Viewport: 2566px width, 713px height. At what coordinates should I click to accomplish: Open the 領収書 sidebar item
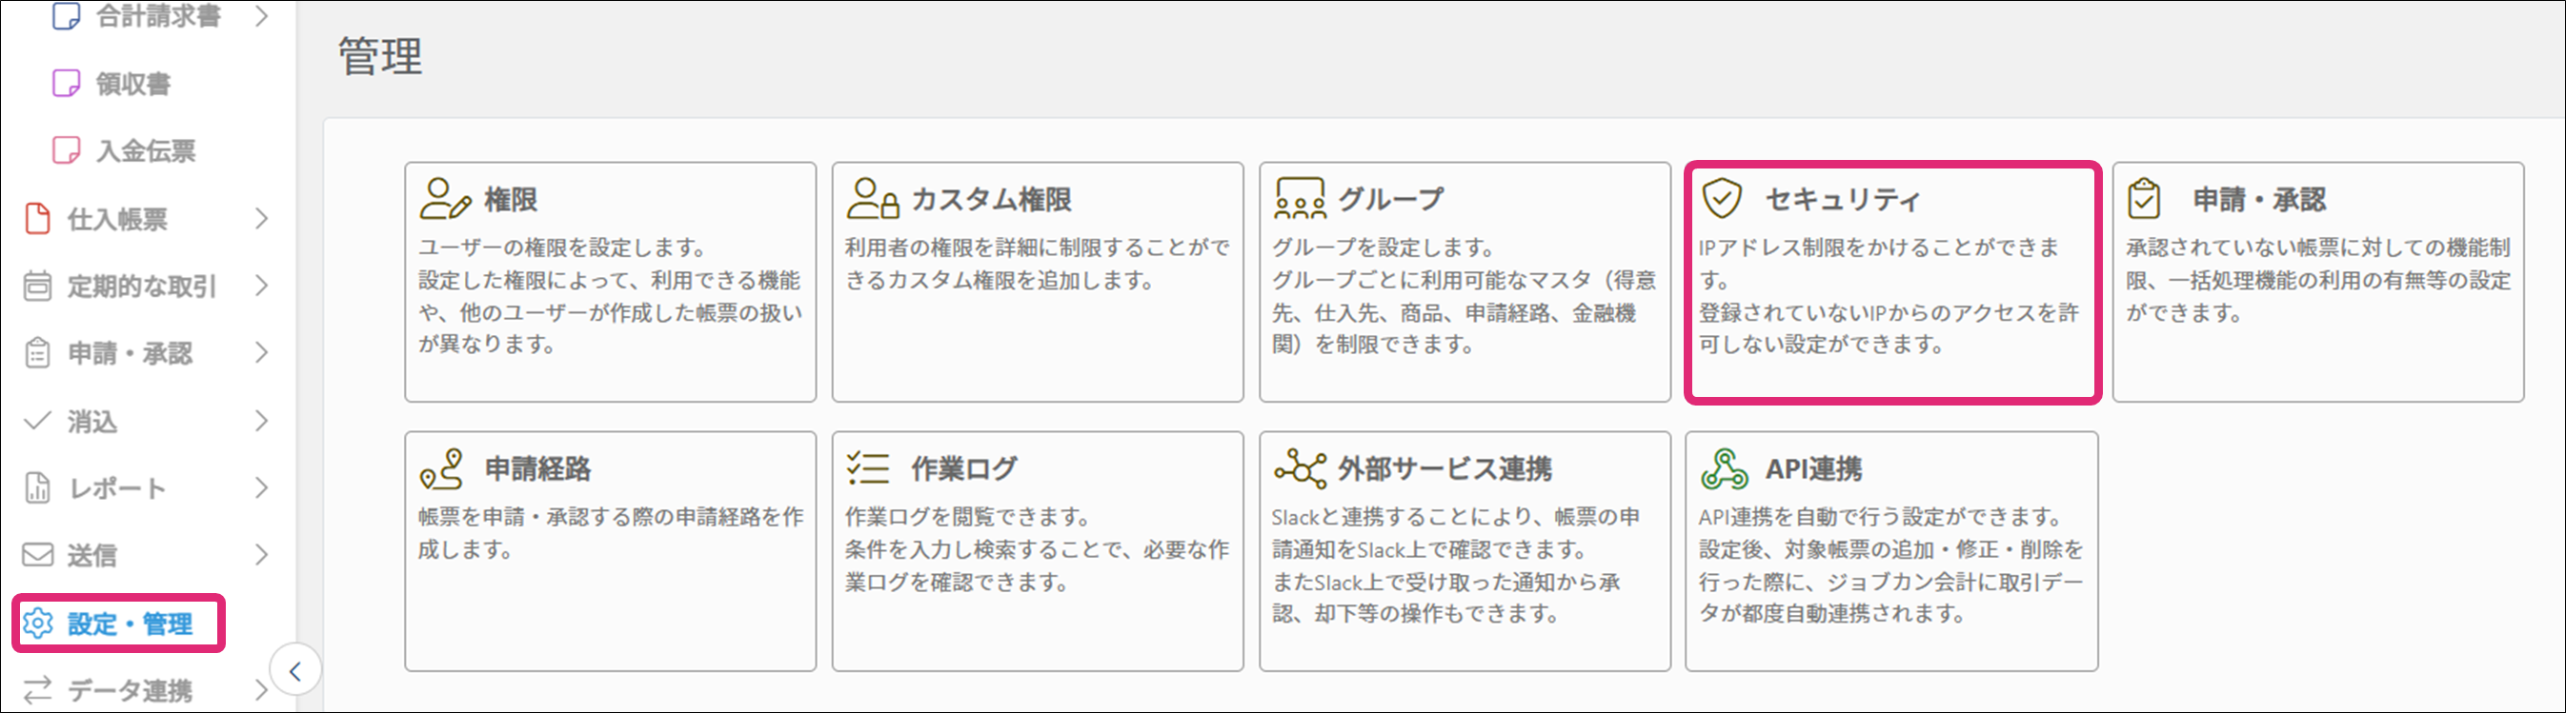(x=132, y=84)
